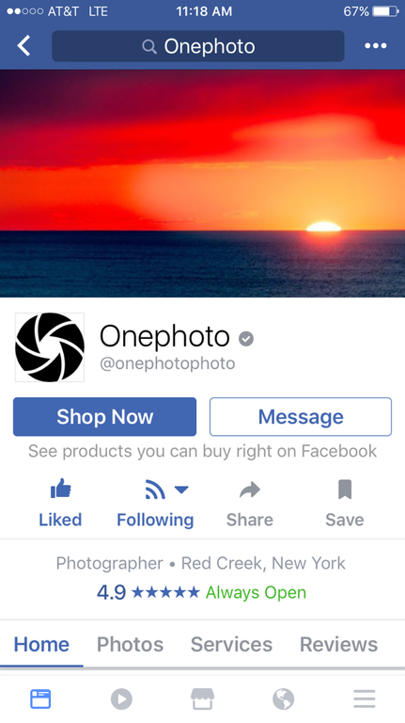The height and width of the screenshot is (723, 405).
Task: Expand the Following dropdown arrow
Action: (181, 490)
